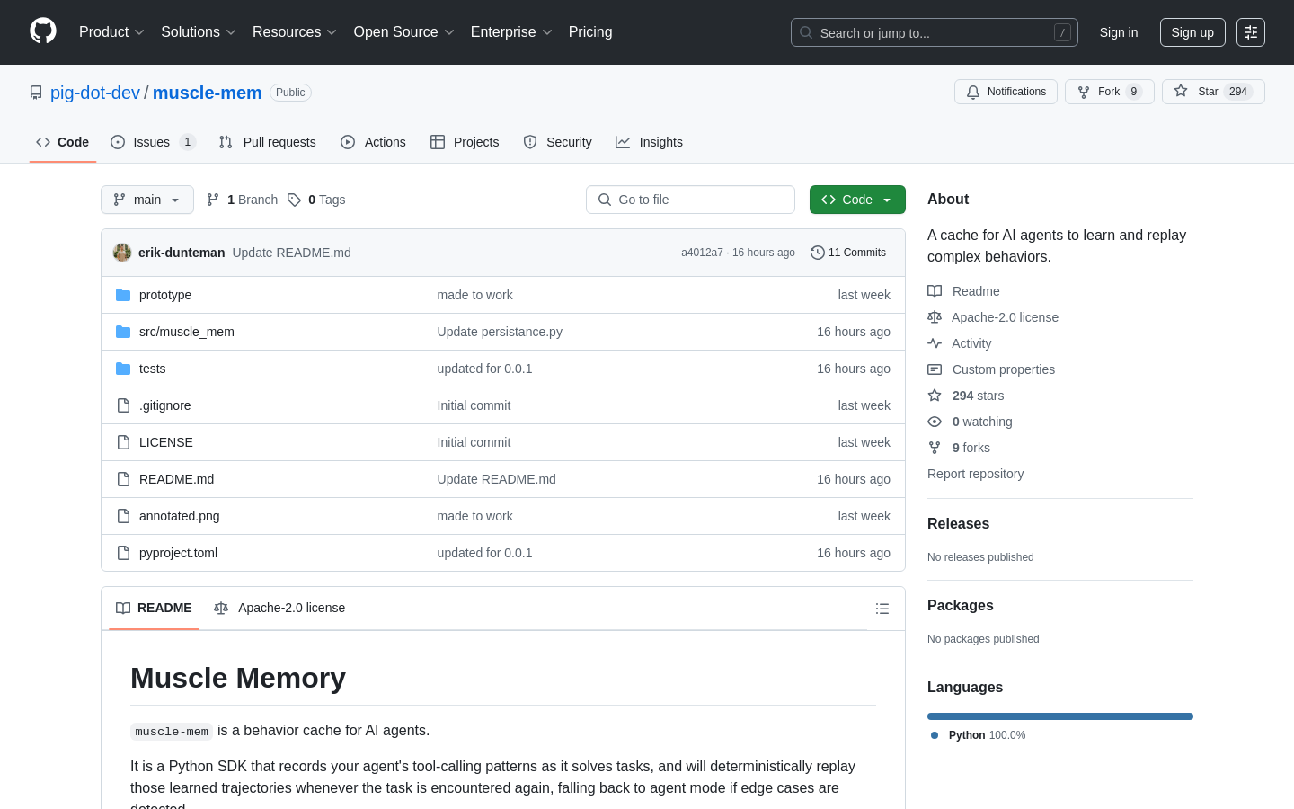Image resolution: width=1294 pixels, height=809 pixels.
Task: Switch to the Actions tab
Action: click(x=373, y=142)
